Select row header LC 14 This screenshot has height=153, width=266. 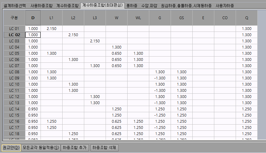(x=15, y=109)
